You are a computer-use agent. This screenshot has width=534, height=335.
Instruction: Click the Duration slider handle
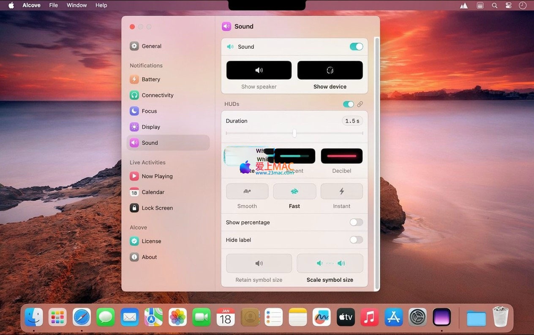[x=294, y=133]
